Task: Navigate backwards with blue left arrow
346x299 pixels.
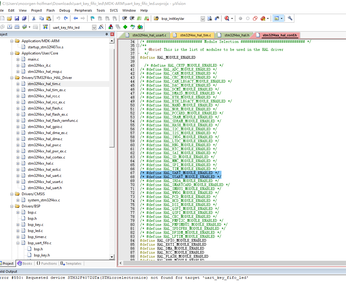Action: (x=76, y=19)
